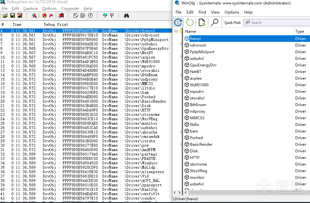This screenshot has height=203, width=310.
Task: Select DebugView row with \Driver\storahci
Action: coord(86,70)
